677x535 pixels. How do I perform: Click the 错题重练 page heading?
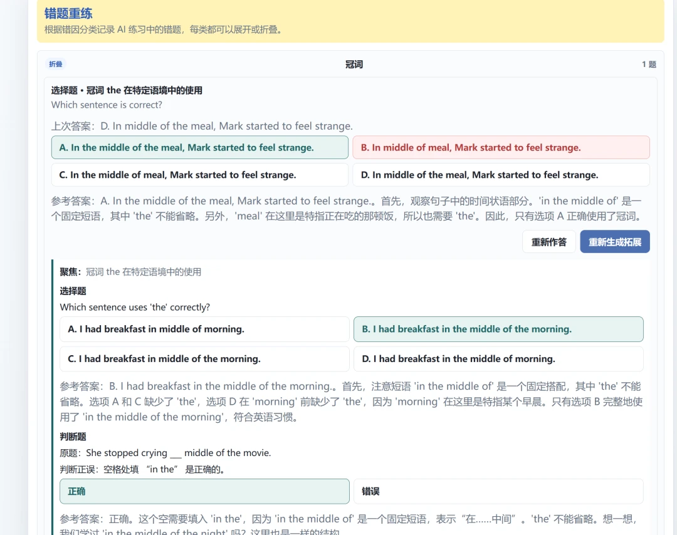pos(68,13)
